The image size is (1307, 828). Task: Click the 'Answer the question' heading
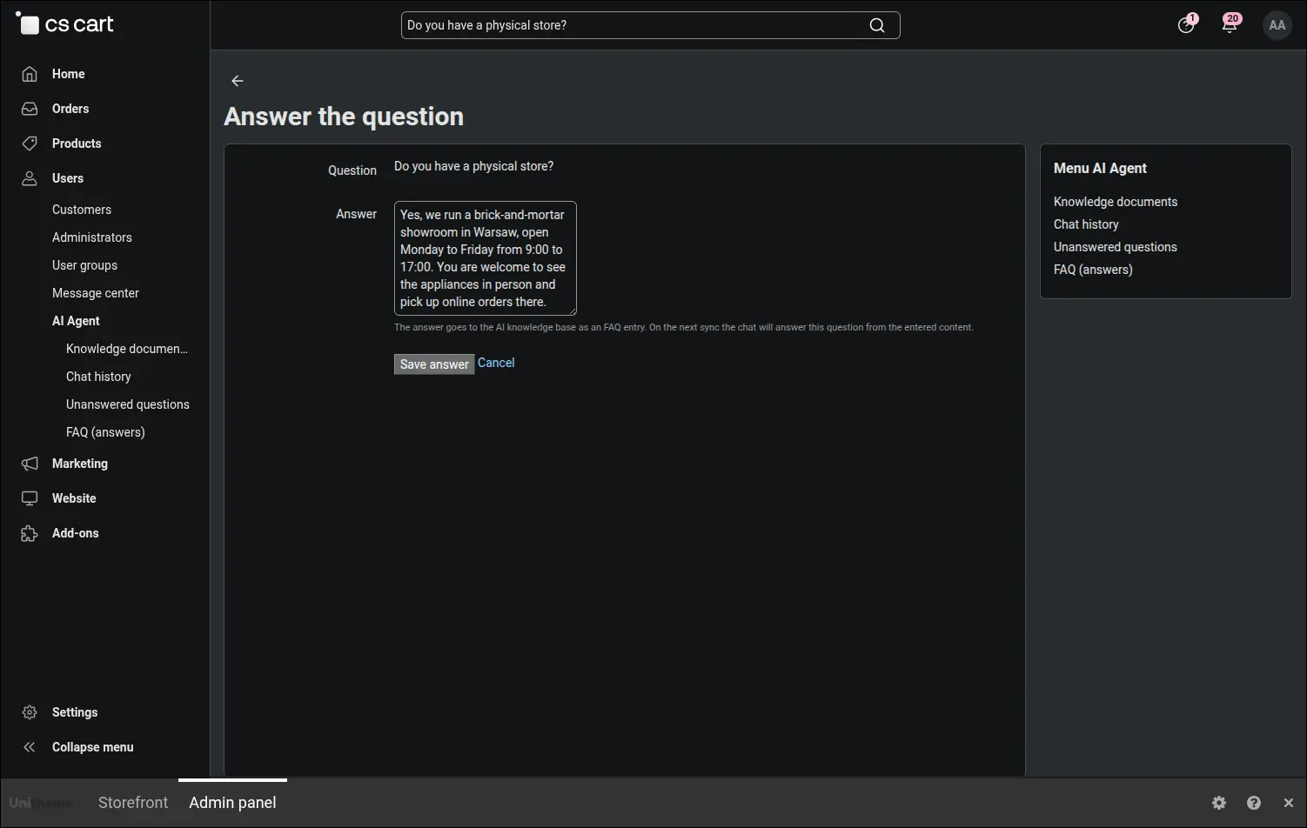click(x=344, y=117)
